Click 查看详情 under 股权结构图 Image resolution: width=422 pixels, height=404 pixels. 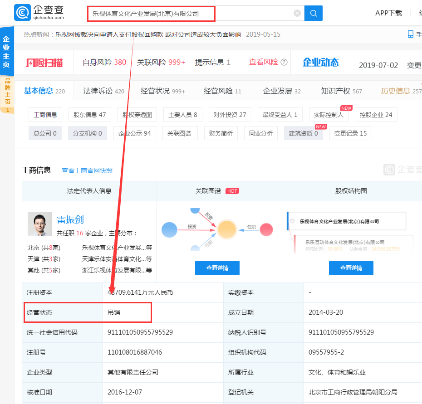(351, 268)
